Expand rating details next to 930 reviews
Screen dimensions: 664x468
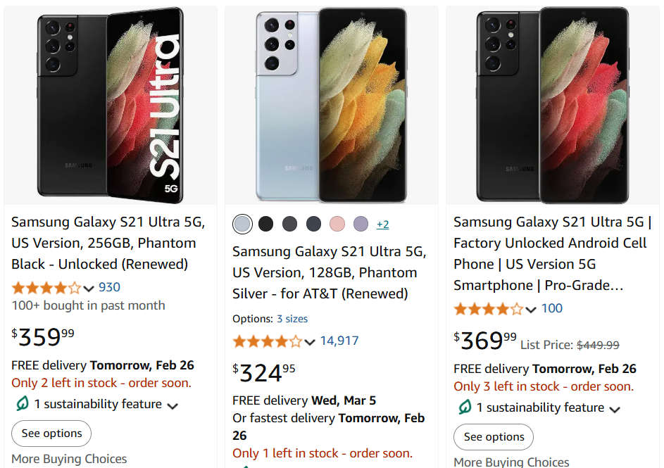(x=89, y=288)
